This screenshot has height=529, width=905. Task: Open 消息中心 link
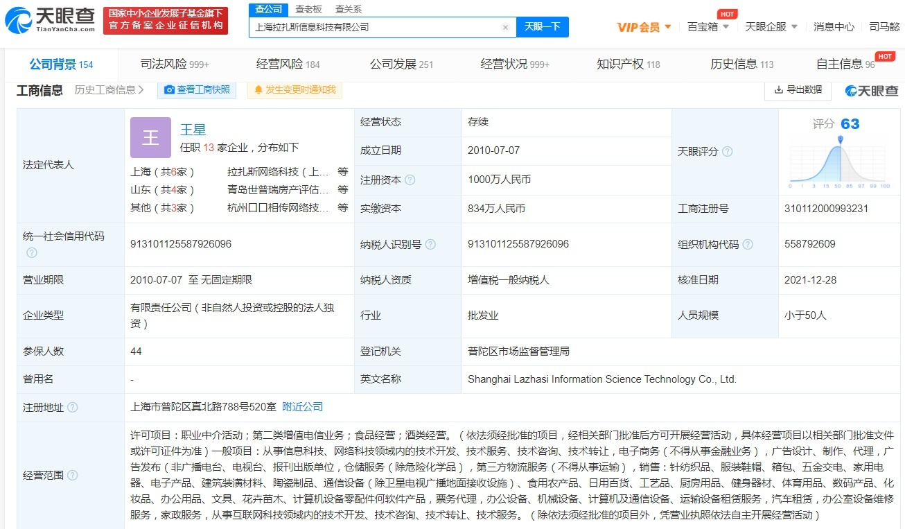pyautogui.click(x=834, y=27)
